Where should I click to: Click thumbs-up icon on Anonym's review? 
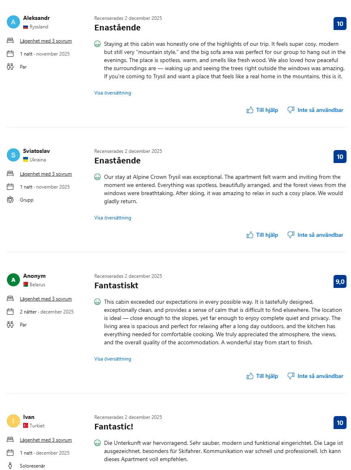click(x=250, y=376)
